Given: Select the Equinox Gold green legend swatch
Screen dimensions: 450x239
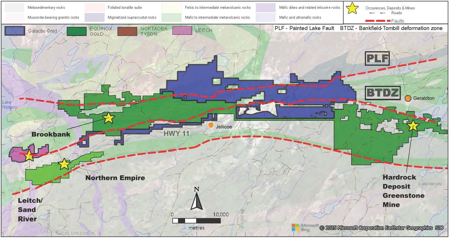Looking at the screenshot, I should (77, 31).
